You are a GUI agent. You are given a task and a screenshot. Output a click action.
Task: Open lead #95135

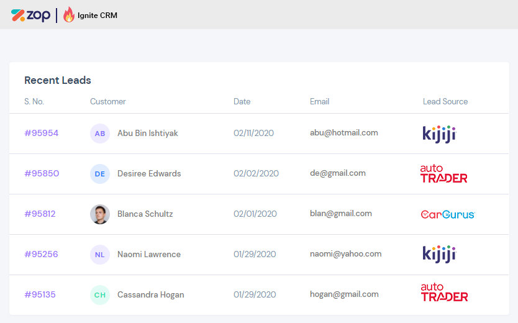click(x=40, y=294)
